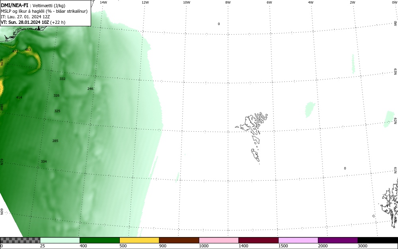Click the VT: Sun. 28.01.2024 10Z line

[x=33, y=22]
